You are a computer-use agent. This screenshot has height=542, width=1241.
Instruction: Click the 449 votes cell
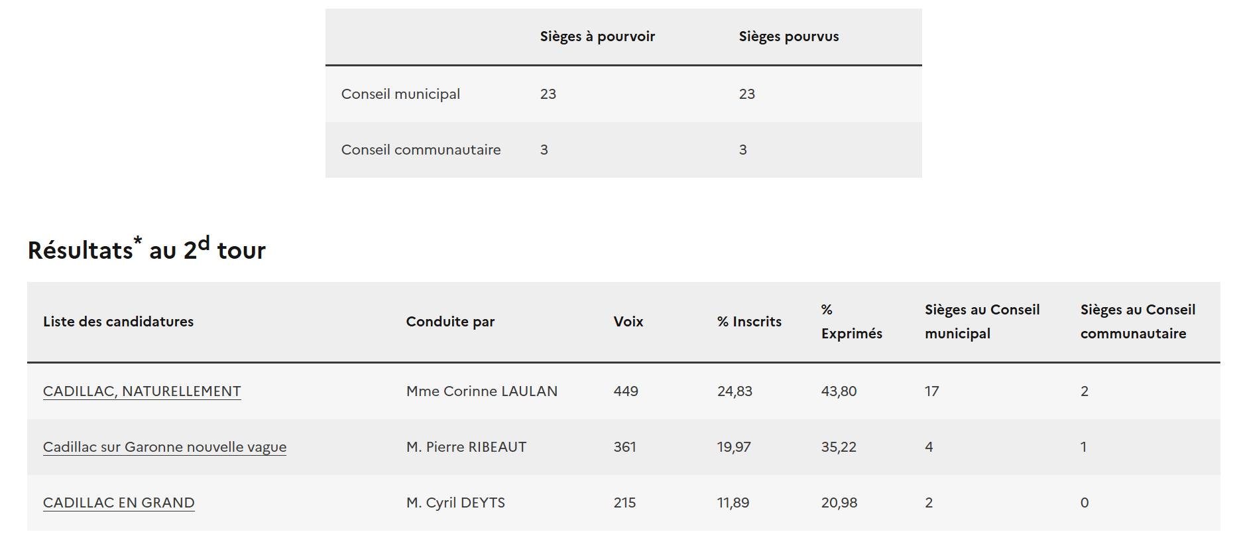tap(625, 391)
